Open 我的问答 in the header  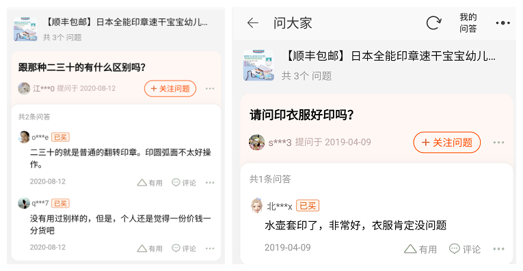468,23
